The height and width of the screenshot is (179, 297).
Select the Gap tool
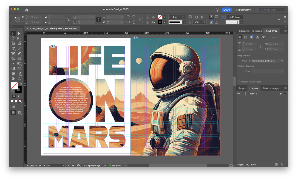click(19, 38)
